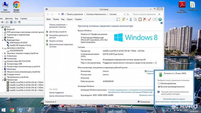
Task: Collapse the Видеоадаптеры node
Action: click(x=3, y=40)
